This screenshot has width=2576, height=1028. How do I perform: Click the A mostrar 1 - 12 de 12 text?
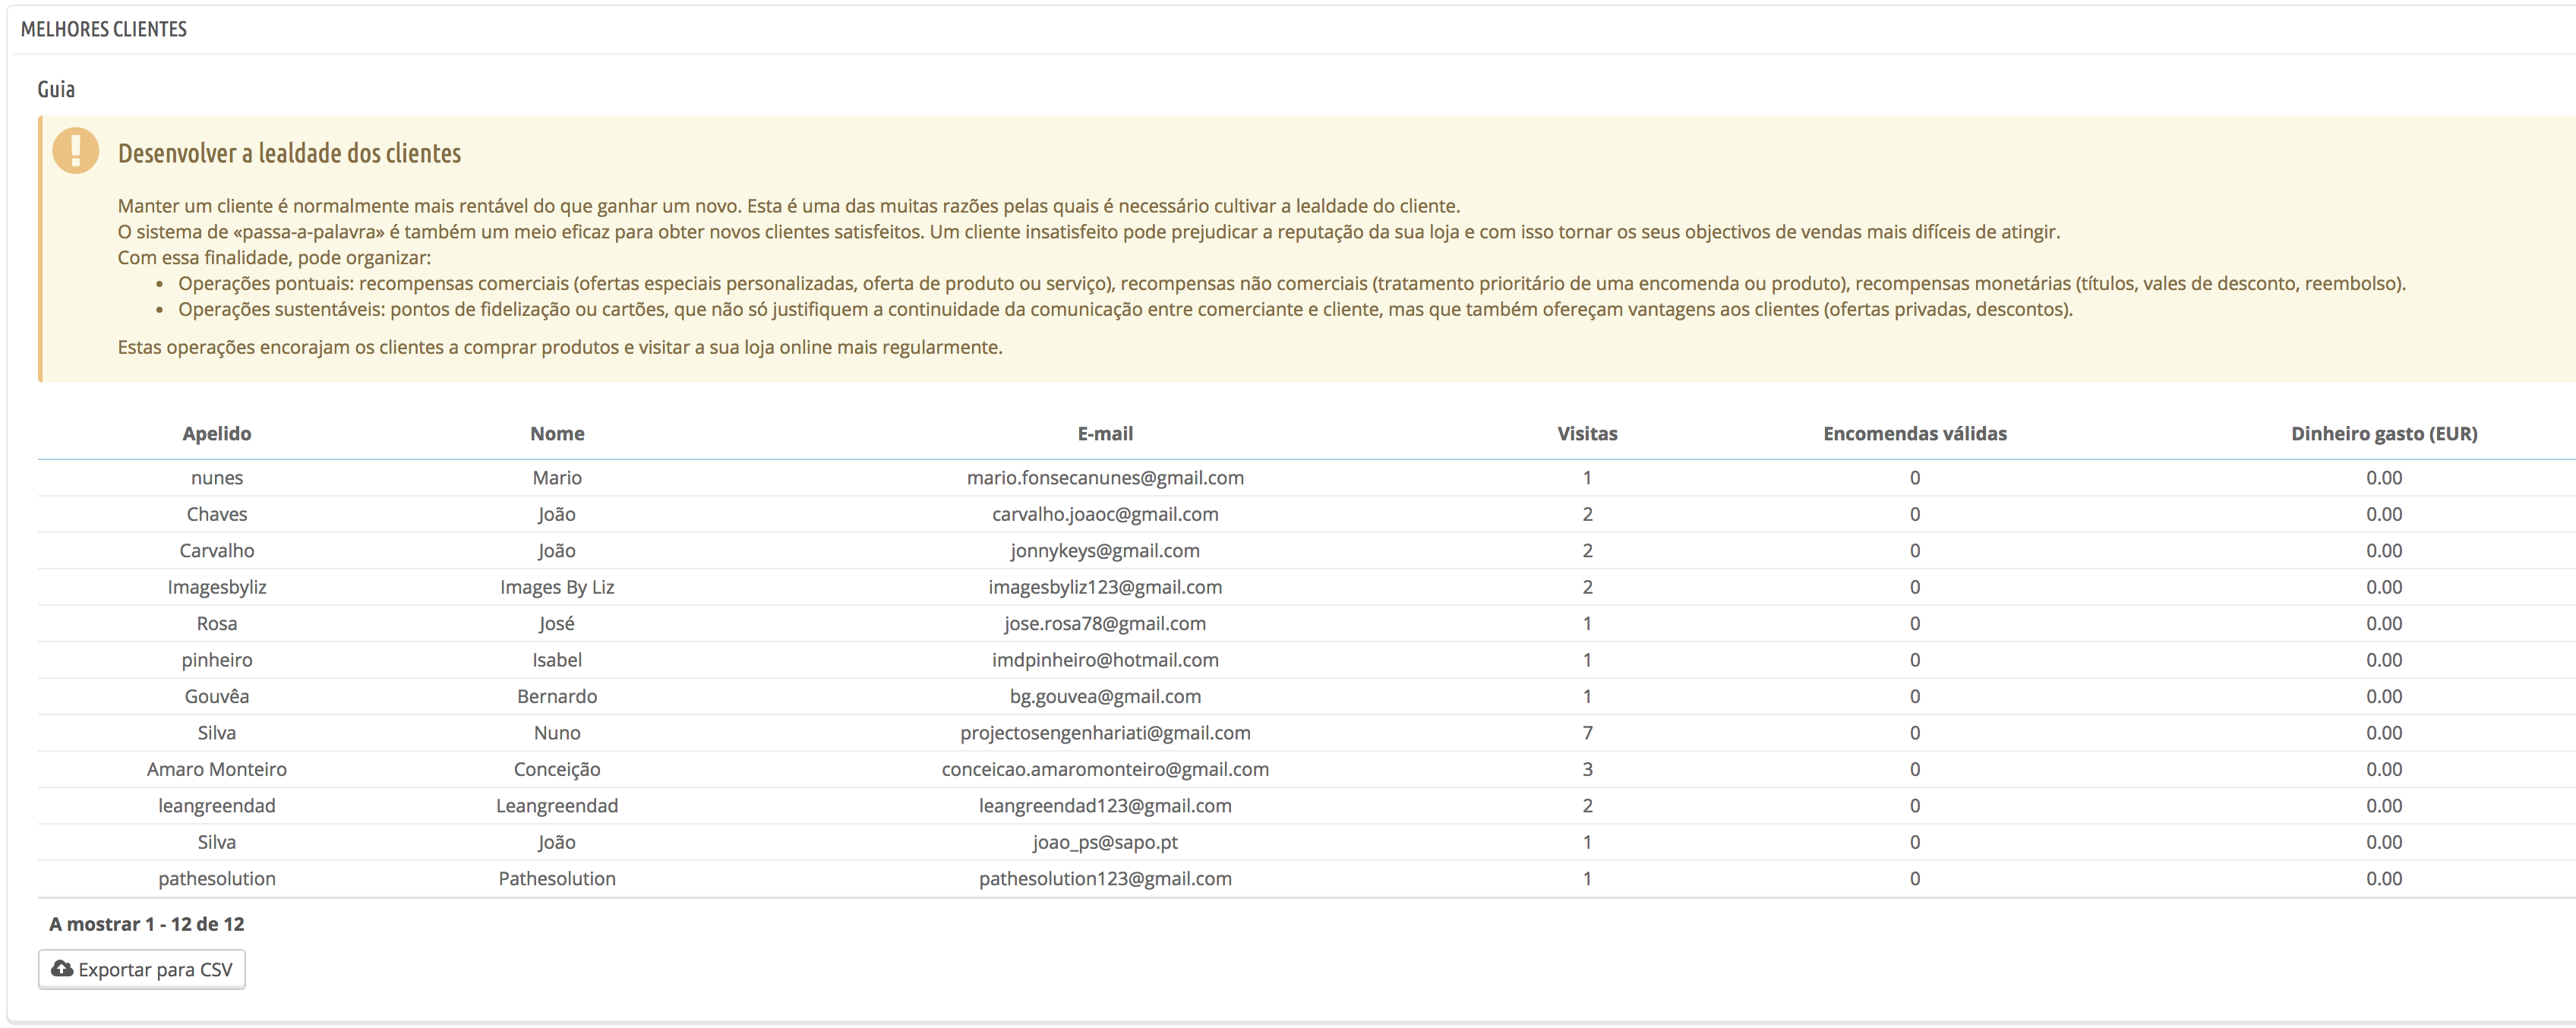(146, 924)
